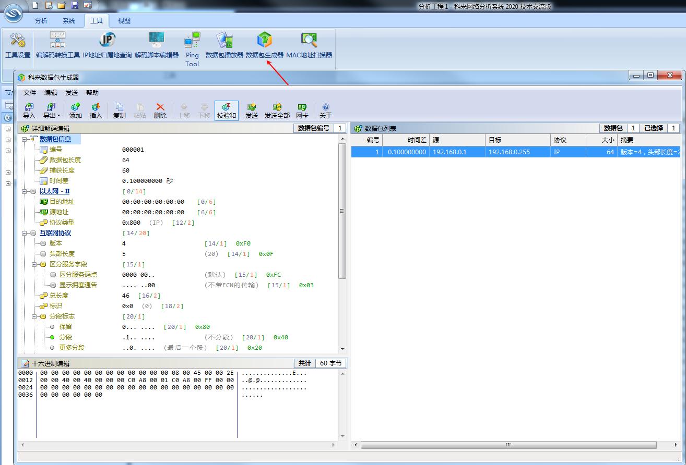Open the 文件 menu
The image size is (686, 465).
[x=30, y=93]
